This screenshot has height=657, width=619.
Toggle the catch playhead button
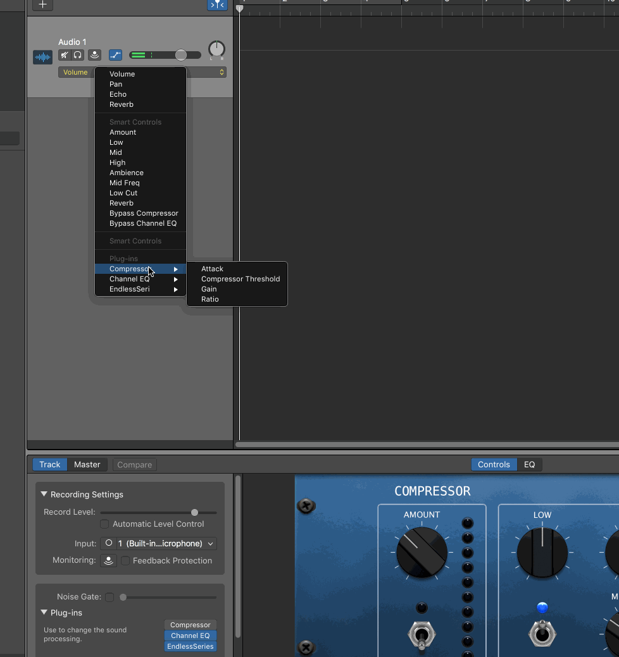[x=217, y=4]
